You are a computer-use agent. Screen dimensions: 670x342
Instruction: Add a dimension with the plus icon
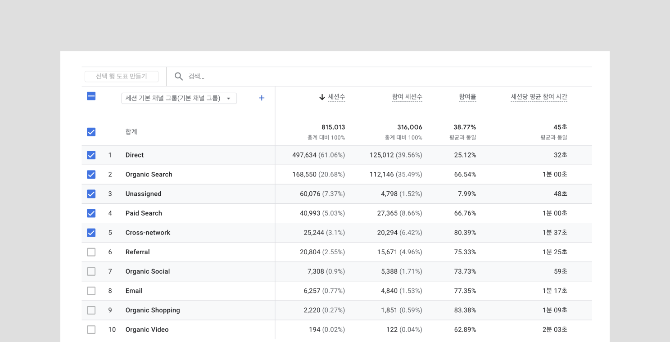tap(262, 98)
